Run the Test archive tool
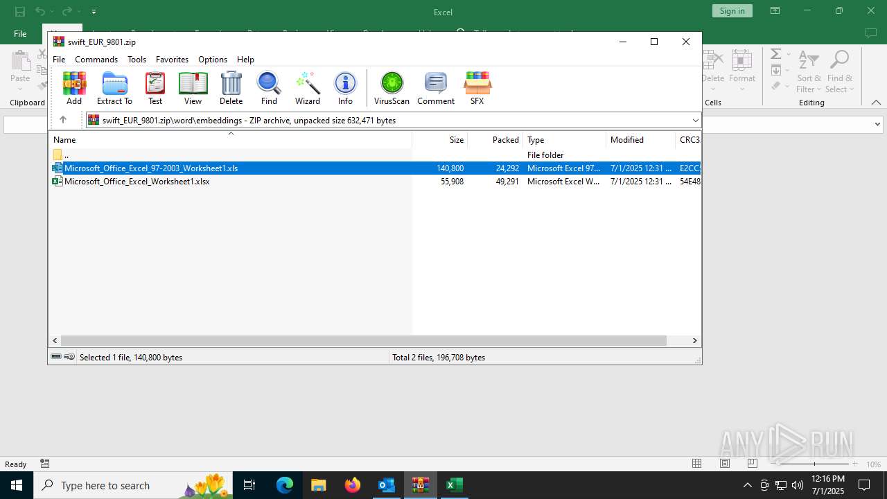Image resolution: width=887 pixels, height=499 pixels. [x=155, y=88]
